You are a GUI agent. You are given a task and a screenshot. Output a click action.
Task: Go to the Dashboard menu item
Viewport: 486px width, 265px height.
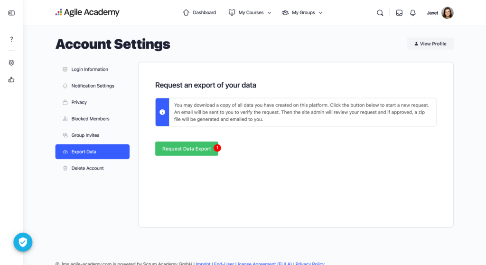[199, 13]
